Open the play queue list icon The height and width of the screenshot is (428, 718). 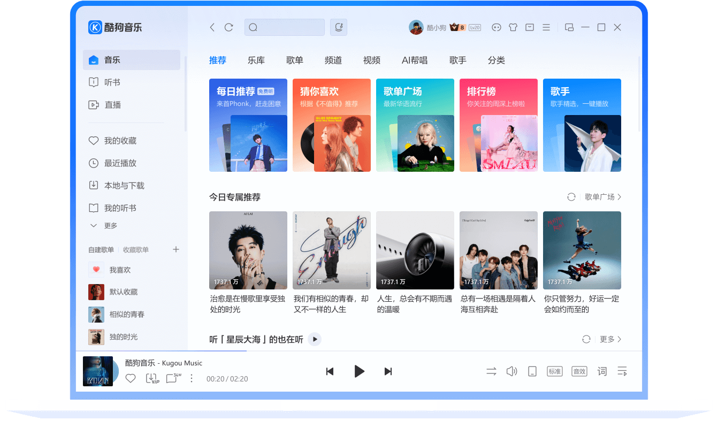pyautogui.click(x=622, y=371)
